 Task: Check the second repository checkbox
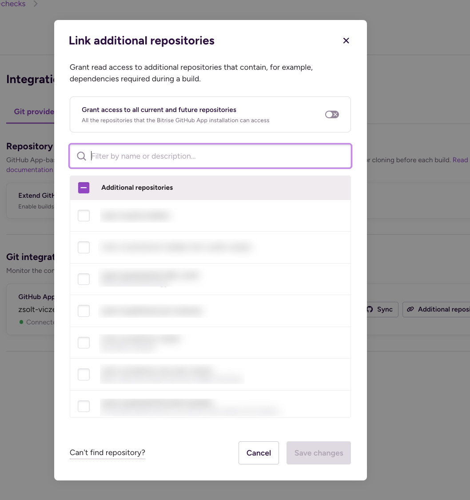[84, 247]
